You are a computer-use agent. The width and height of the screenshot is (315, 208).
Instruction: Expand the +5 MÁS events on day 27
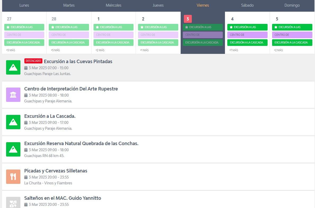(x=11, y=50)
